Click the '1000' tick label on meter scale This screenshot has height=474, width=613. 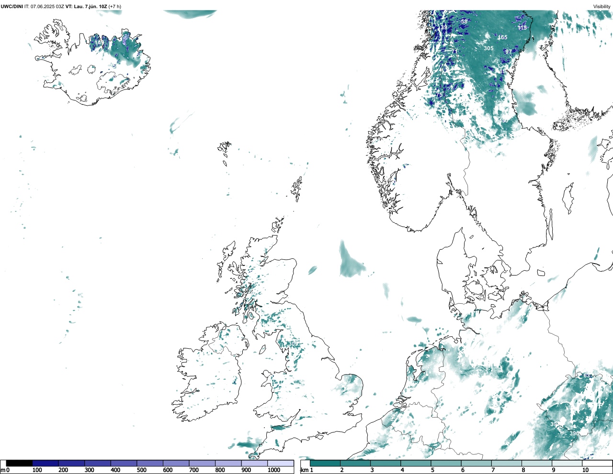(x=274, y=470)
